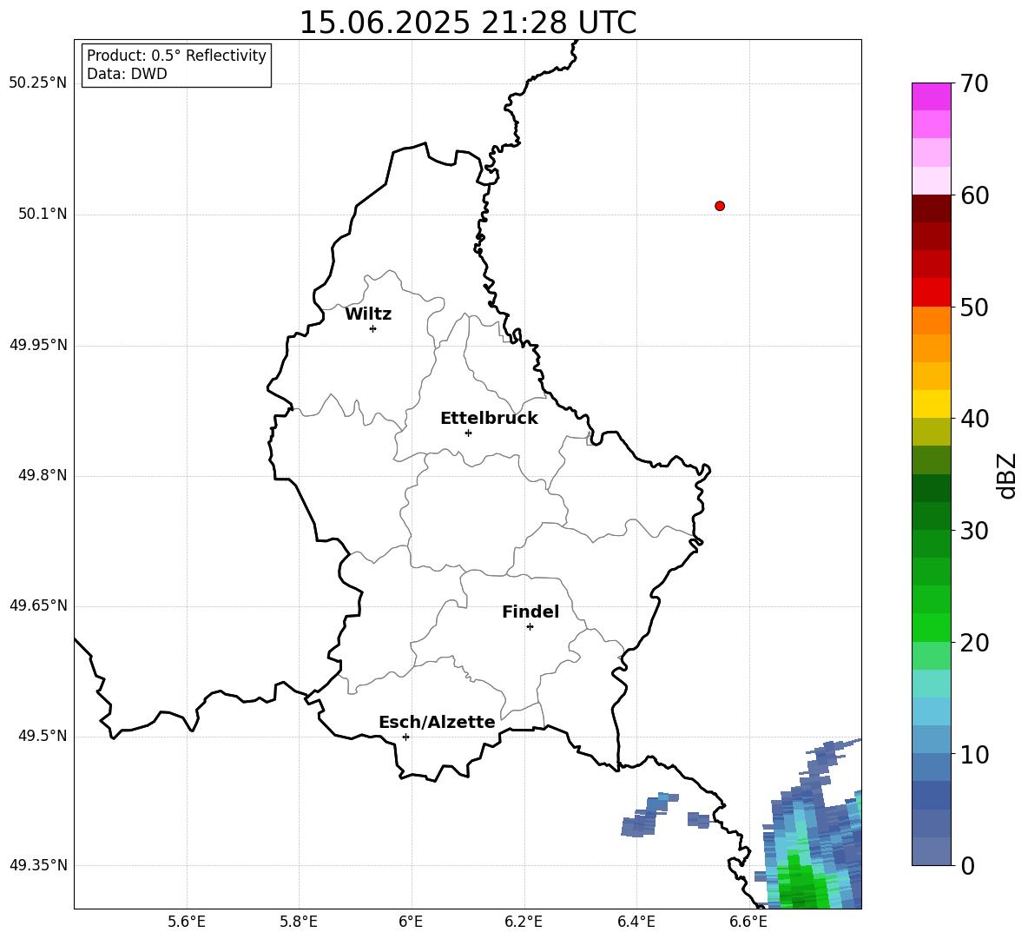
Task: Click the Wiltz location cross marker
Action: coord(373,328)
